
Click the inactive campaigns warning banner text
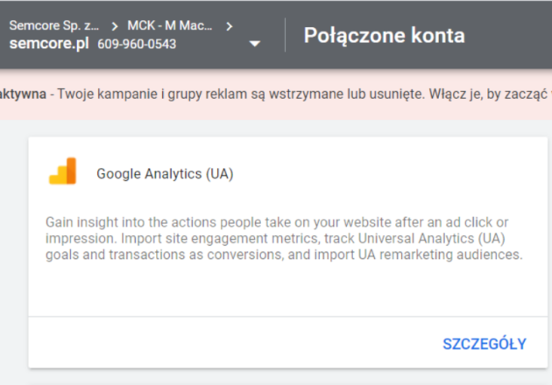pyautogui.click(x=276, y=94)
